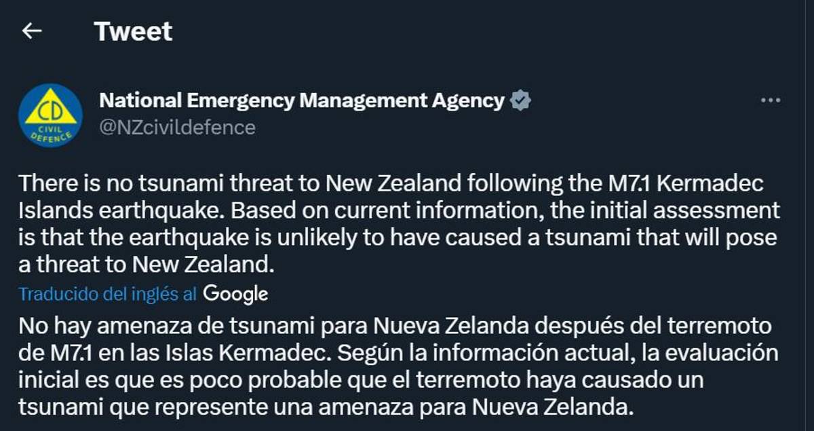This screenshot has width=814, height=431.
Task: Click the verified checkmark to learn about verification
Action: [519, 100]
